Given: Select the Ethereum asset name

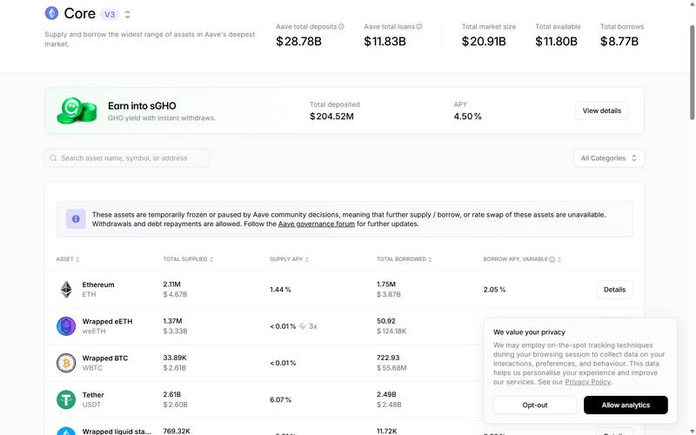Looking at the screenshot, I should 98,284.
